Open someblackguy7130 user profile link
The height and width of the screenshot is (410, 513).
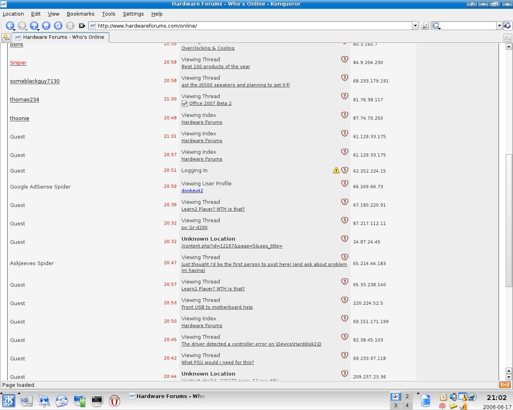pos(35,81)
